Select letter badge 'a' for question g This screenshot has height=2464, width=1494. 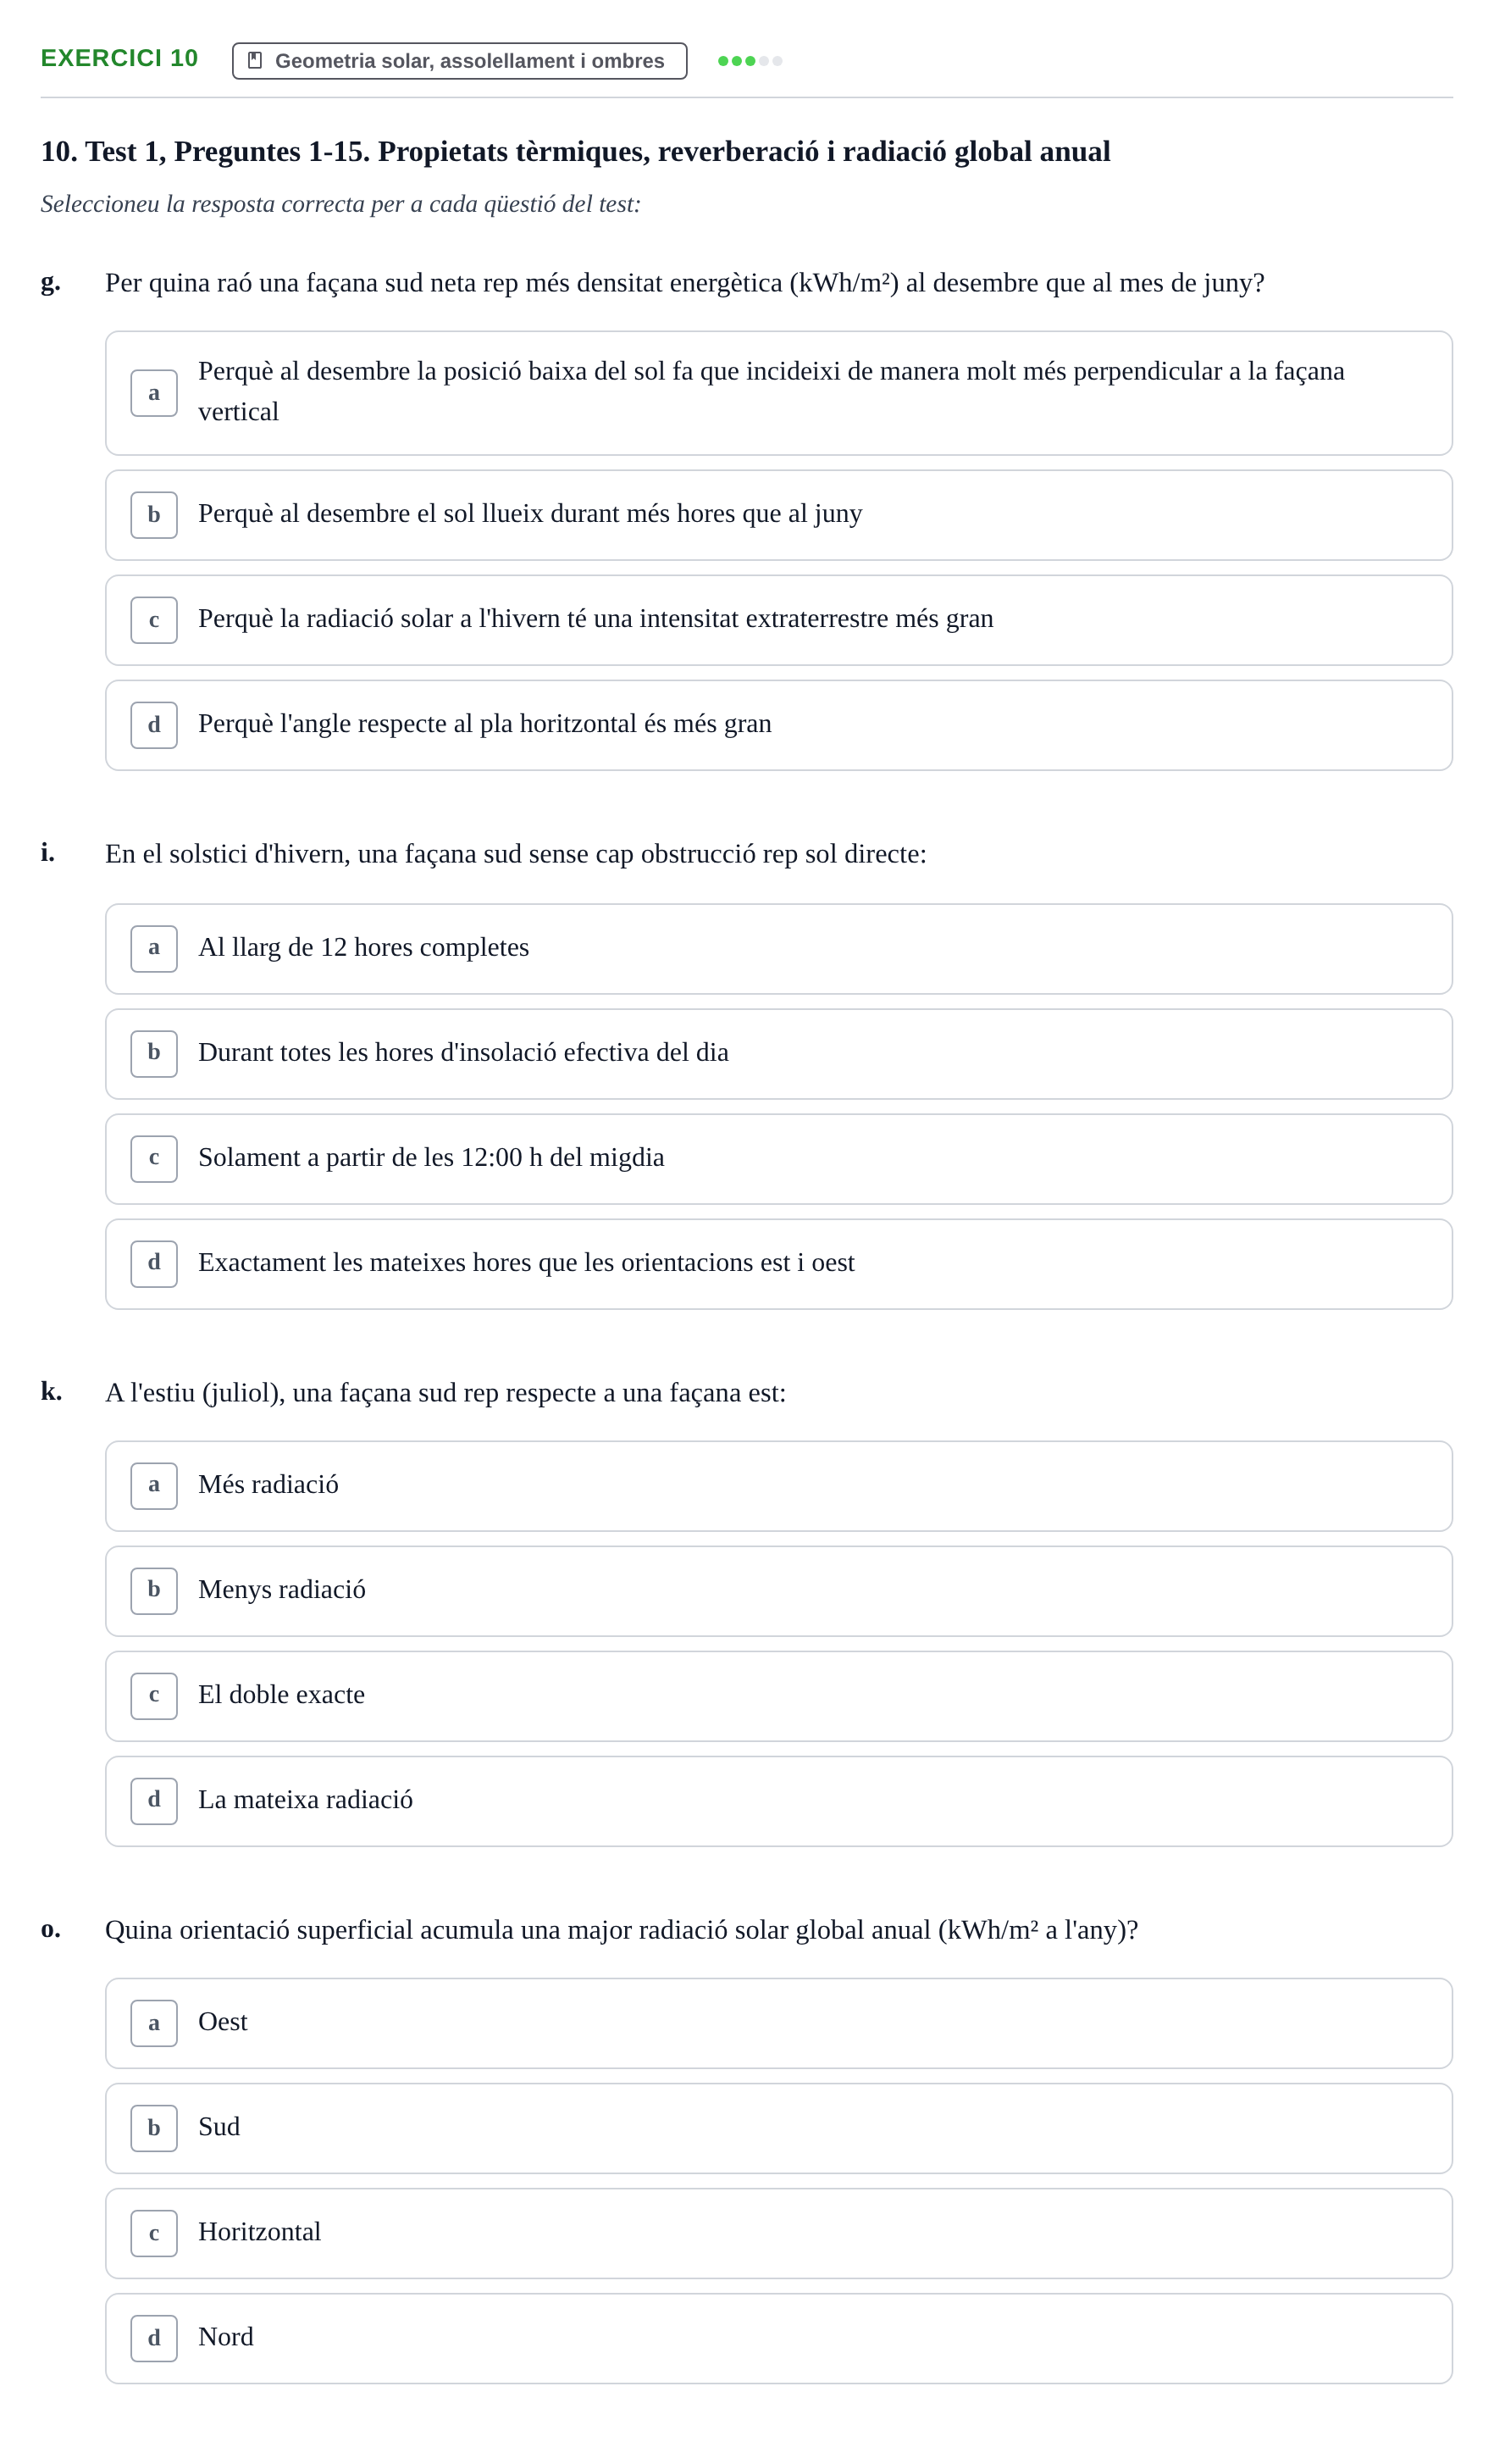pos(154,392)
